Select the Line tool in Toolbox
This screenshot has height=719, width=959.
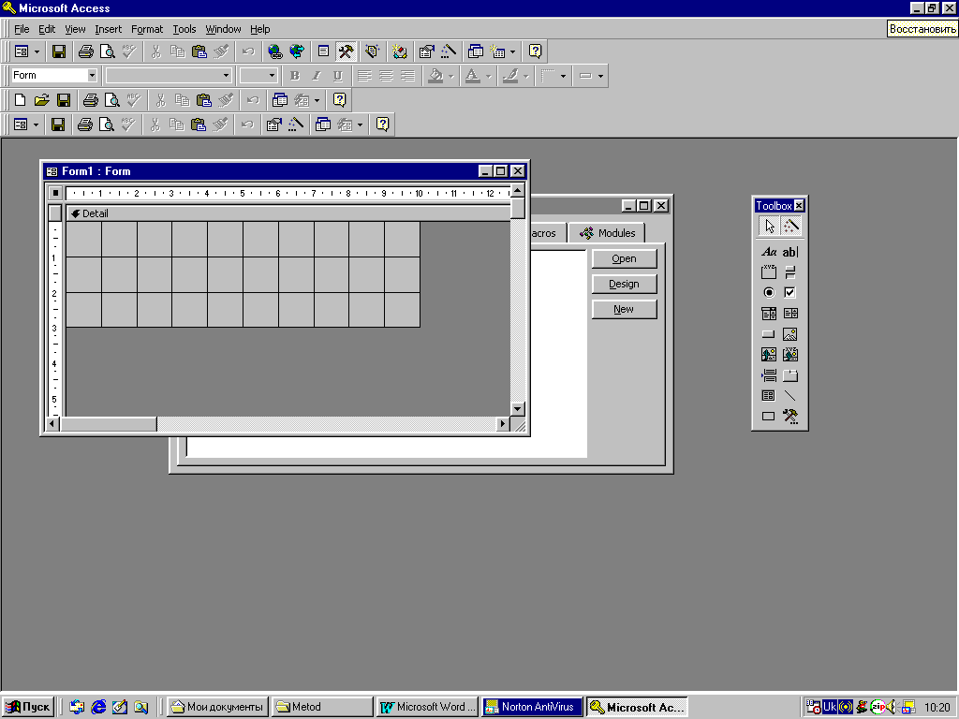(x=790, y=396)
